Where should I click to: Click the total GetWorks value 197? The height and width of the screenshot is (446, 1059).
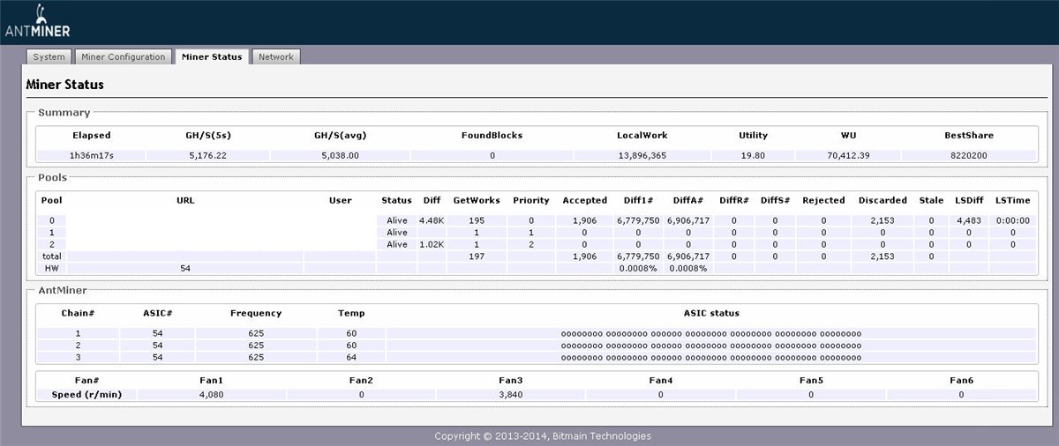477,256
